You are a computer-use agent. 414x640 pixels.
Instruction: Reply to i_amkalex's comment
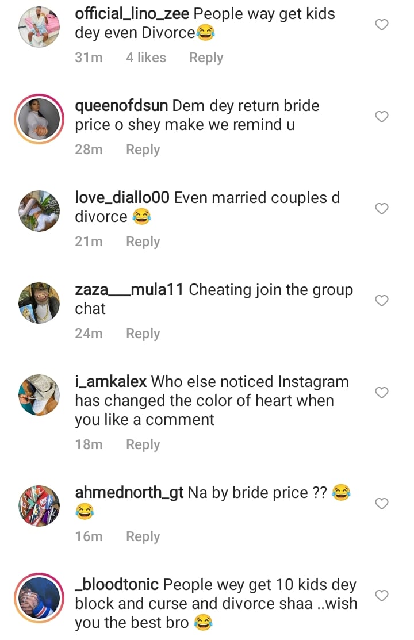[143, 444]
